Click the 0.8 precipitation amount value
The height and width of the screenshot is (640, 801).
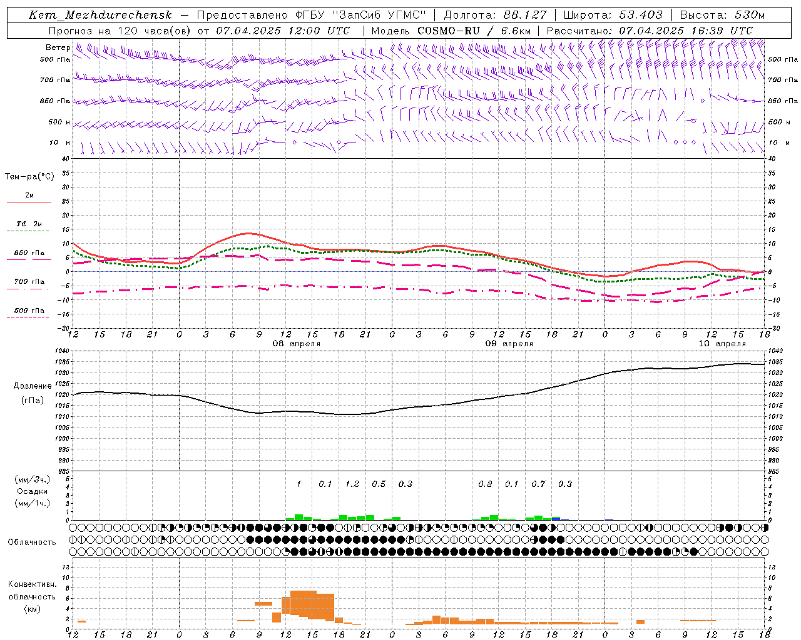485,484
